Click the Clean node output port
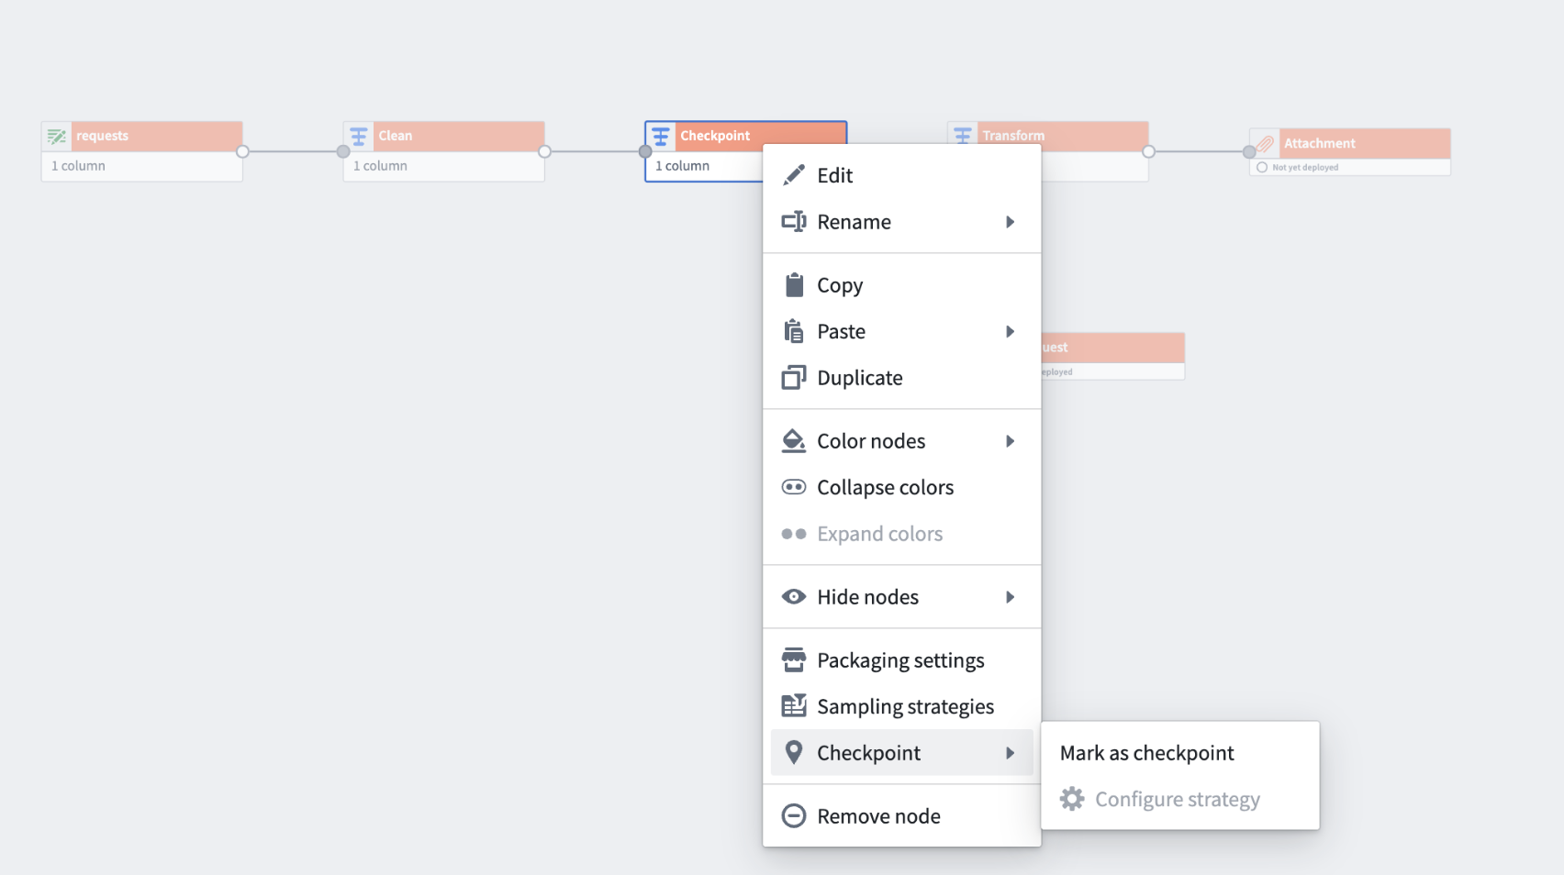Viewport: 1564px width, 875px height. pos(544,151)
